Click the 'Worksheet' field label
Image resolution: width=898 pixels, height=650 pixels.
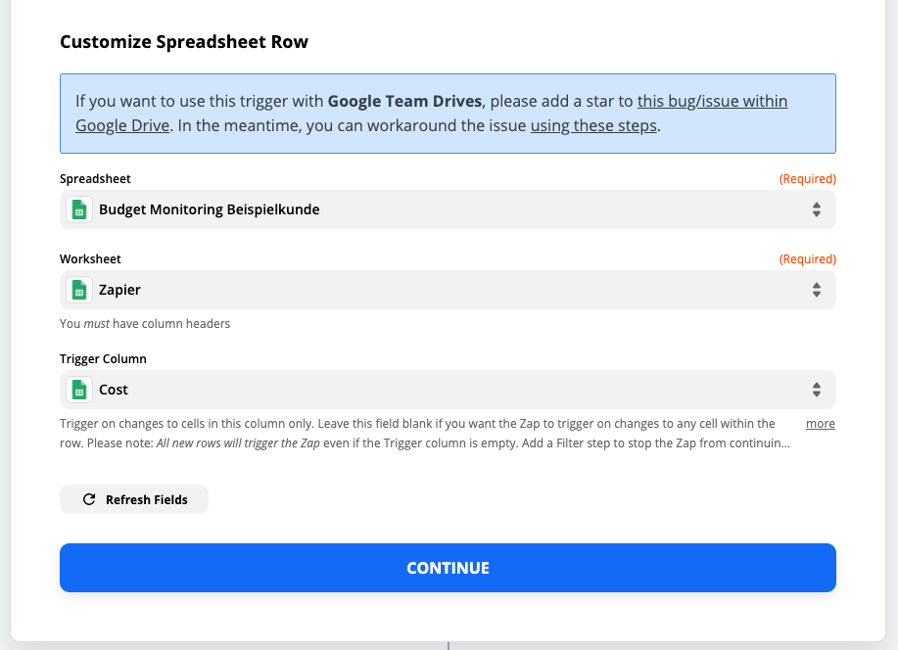pos(90,258)
